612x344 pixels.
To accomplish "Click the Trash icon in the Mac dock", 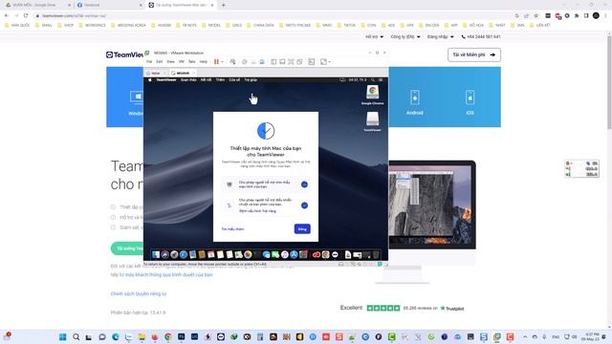I will click(376, 255).
